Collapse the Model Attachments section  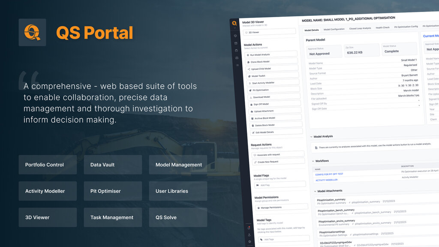coord(315,191)
